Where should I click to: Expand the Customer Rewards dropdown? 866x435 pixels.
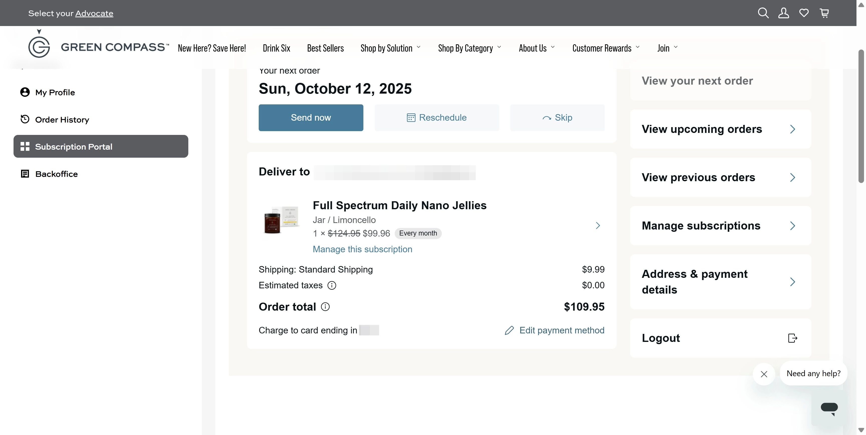606,48
